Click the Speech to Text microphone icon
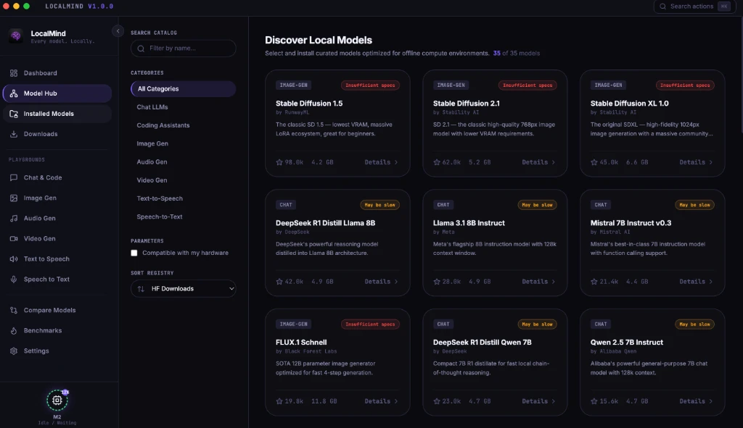 pos(14,279)
